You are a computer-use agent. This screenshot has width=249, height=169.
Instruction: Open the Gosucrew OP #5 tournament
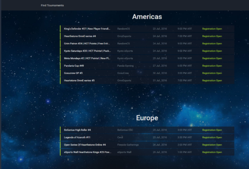73,73
